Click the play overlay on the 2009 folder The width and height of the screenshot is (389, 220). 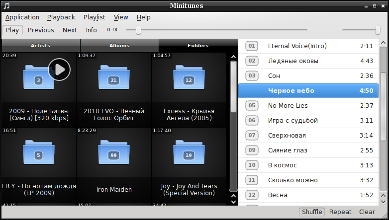pos(59,70)
